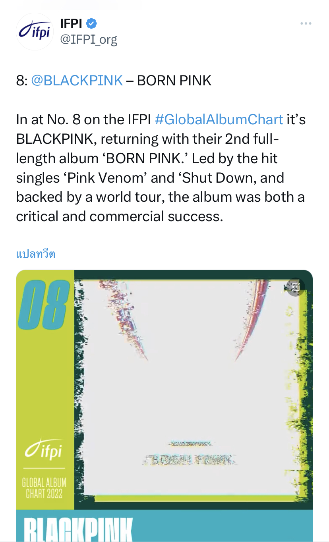329x542 pixels.
Task: Open the three-dot more options menu
Action: click(306, 24)
